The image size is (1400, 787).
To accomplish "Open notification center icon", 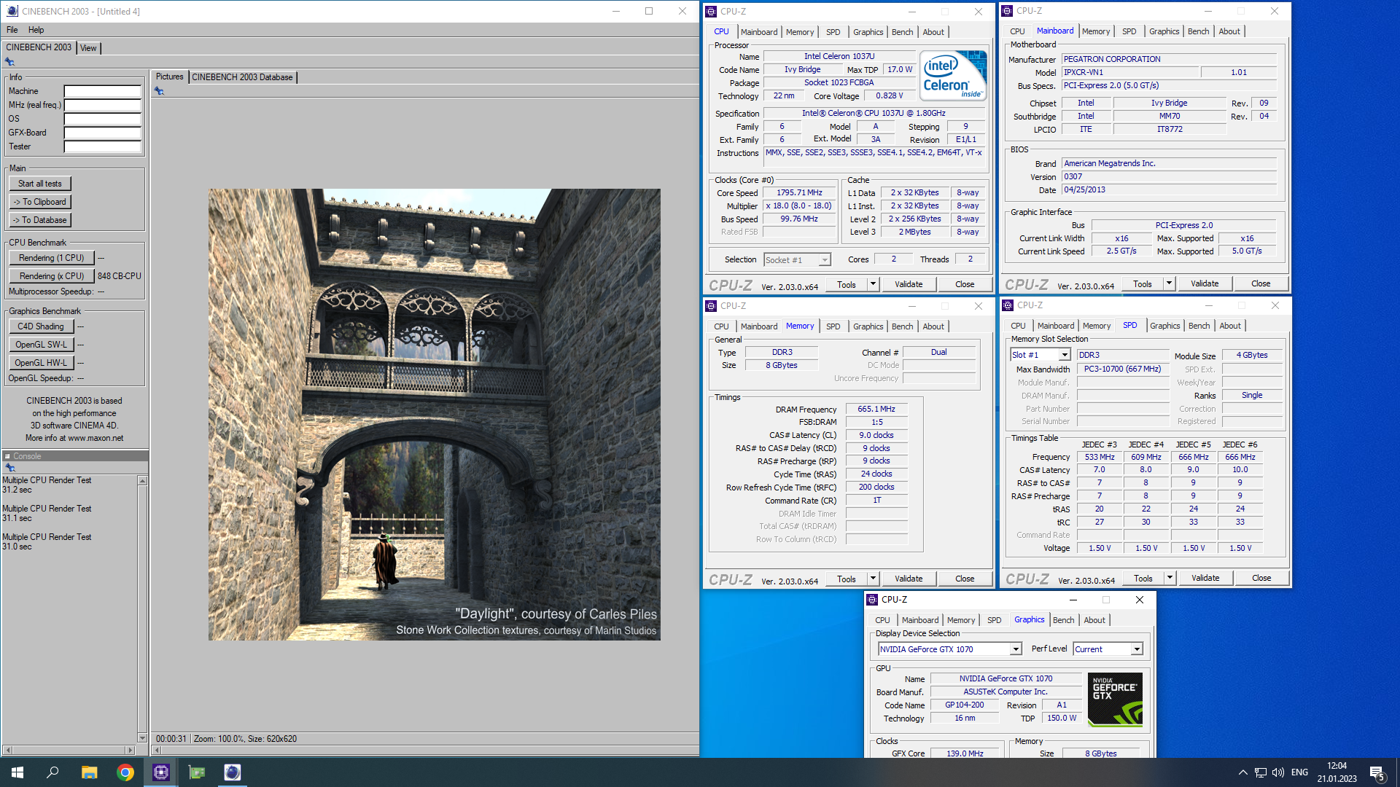I will pos(1377,772).
